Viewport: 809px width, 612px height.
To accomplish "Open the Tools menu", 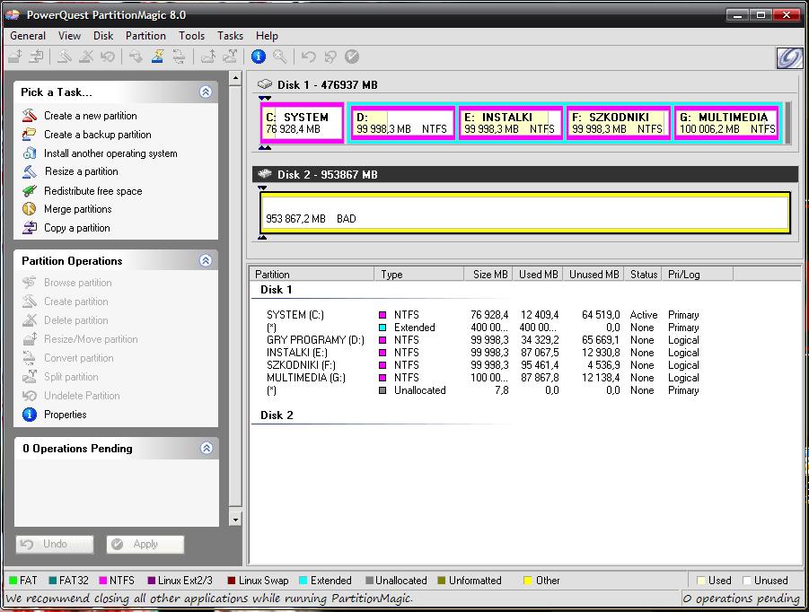I will [191, 36].
